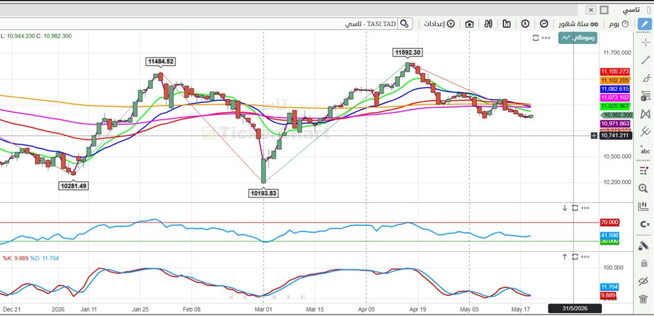
Task: Click the RSI 41.598 value tag
Action: [x=609, y=235]
